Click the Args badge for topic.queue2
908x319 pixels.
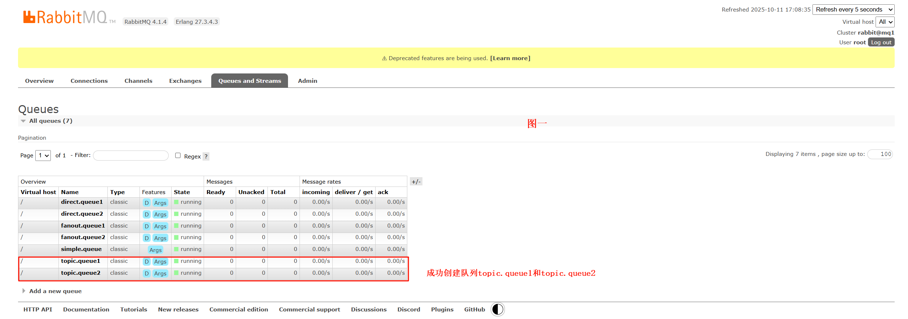(160, 273)
